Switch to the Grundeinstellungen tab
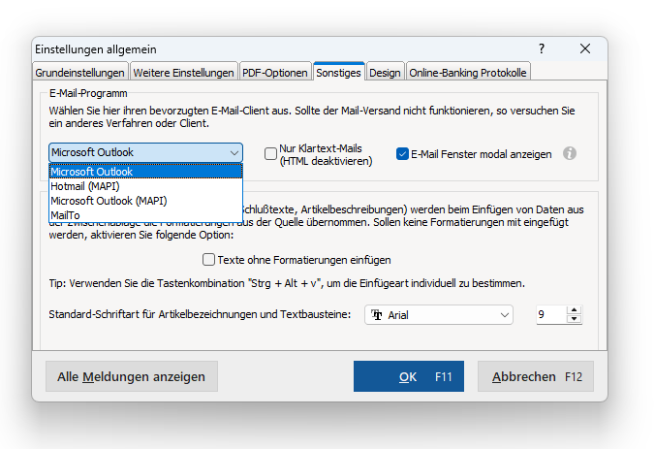This screenshot has width=655, height=449. coord(80,73)
